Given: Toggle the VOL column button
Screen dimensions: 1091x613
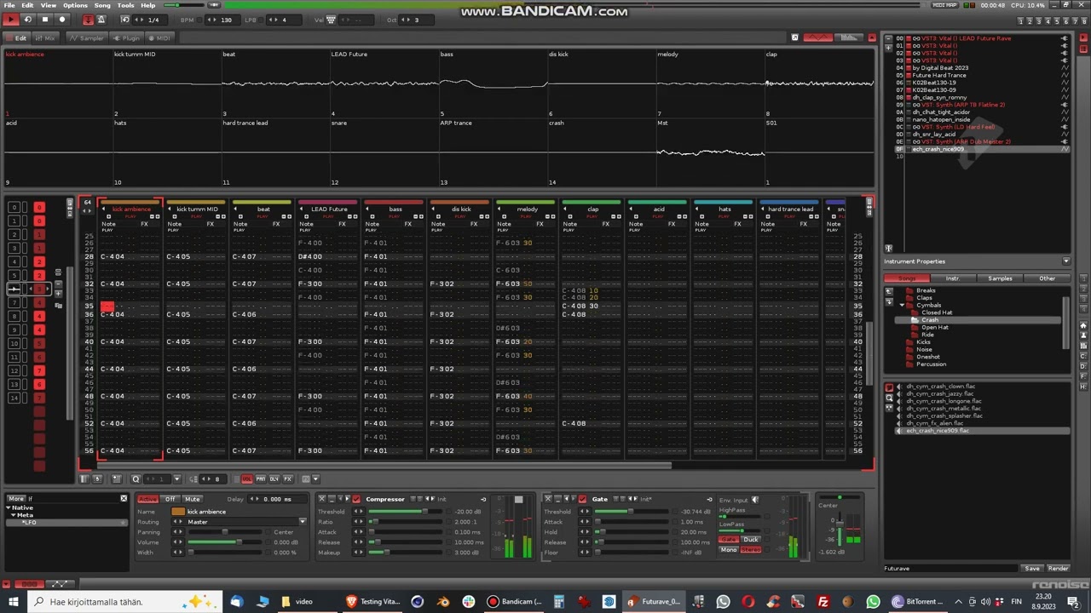Looking at the screenshot, I should point(247,479).
